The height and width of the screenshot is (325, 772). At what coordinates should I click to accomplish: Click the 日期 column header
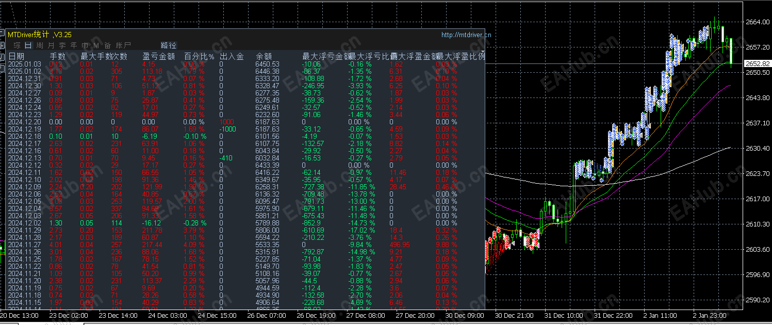(16, 56)
